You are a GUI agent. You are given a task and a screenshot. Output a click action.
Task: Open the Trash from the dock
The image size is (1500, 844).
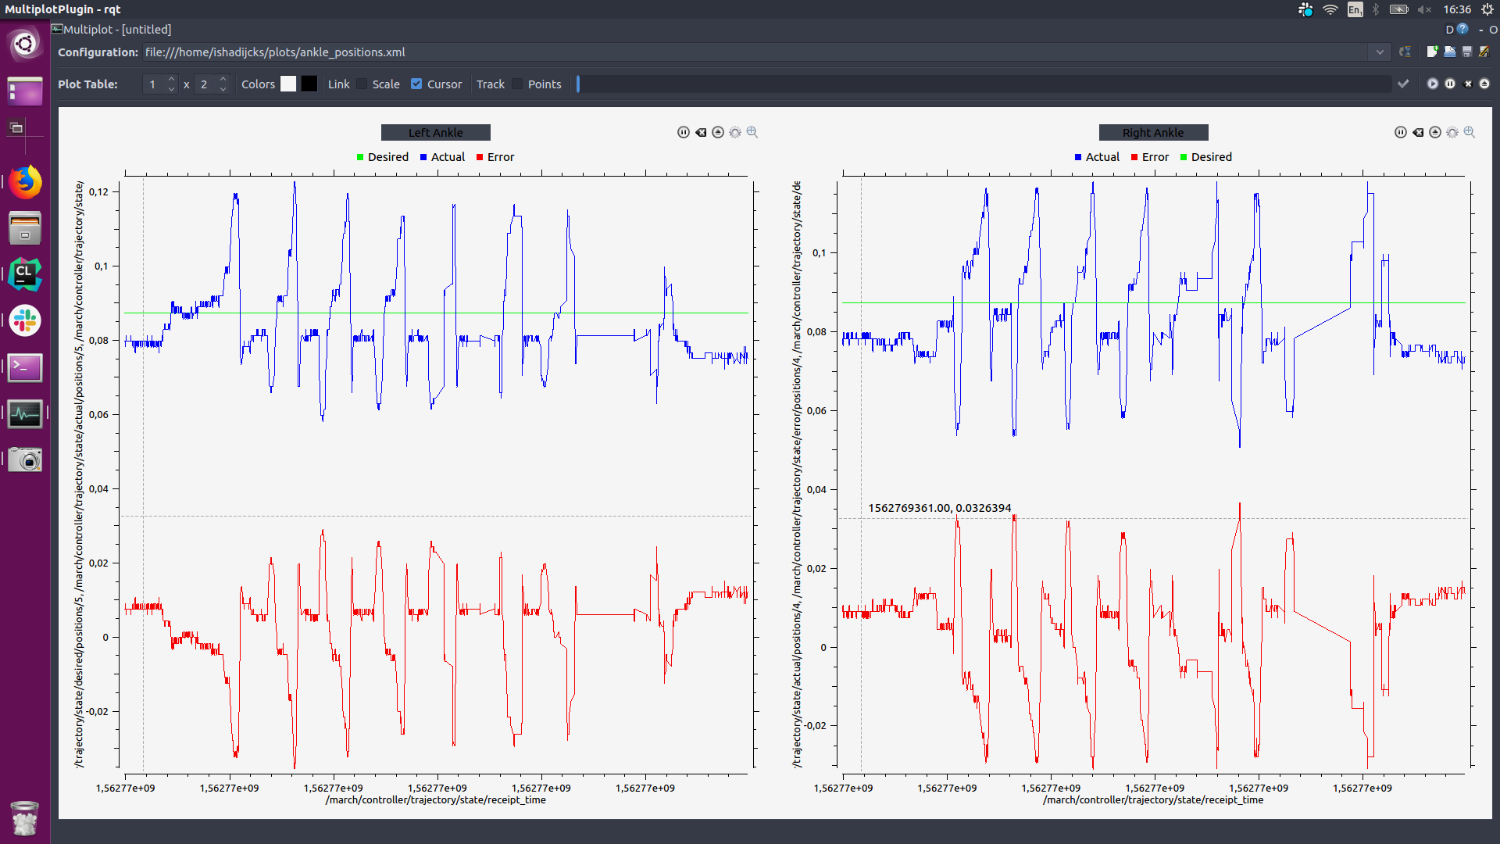(25, 818)
